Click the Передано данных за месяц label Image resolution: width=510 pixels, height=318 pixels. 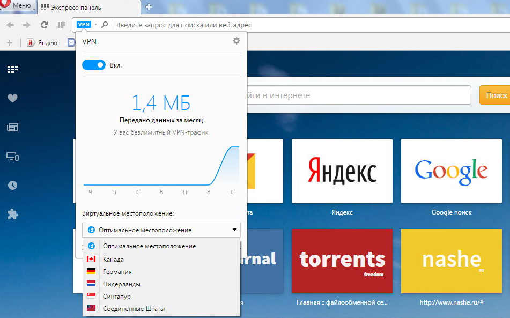(161, 120)
